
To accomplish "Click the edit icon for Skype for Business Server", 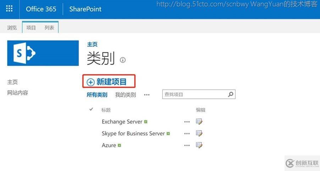I will click(x=199, y=133).
